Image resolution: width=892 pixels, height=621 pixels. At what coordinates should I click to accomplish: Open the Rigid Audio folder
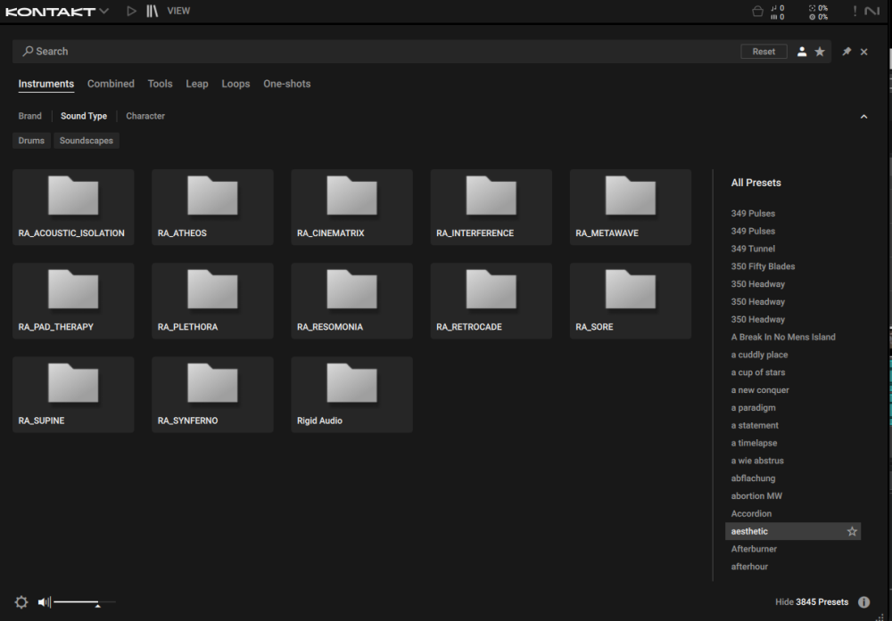352,395
